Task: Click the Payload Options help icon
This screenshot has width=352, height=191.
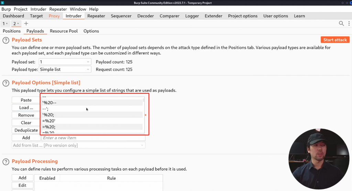Action: pyautogui.click(x=6, y=83)
